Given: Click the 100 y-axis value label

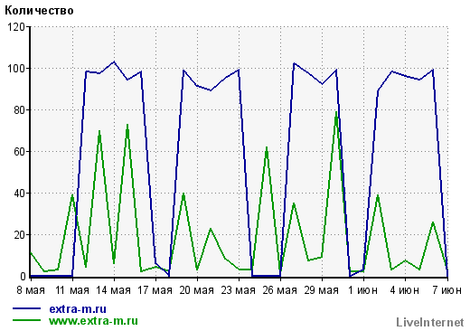Looking at the screenshot, I should point(16,69).
